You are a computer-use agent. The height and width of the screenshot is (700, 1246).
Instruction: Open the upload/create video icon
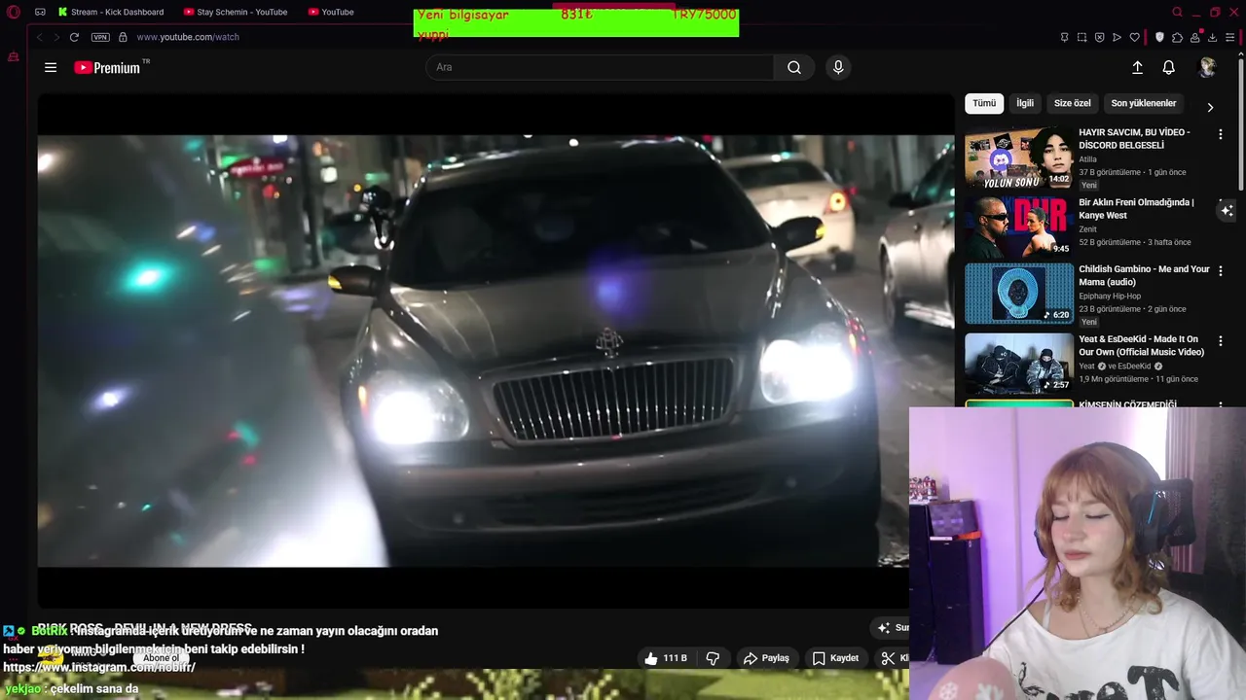tap(1137, 67)
